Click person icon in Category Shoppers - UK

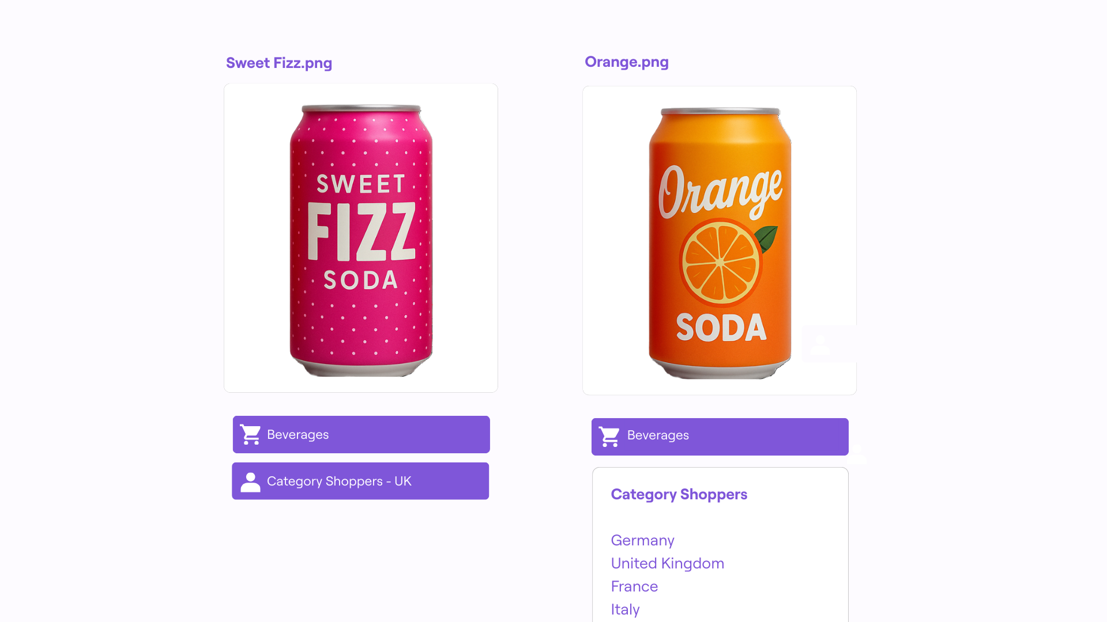click(x=250, y=482)
